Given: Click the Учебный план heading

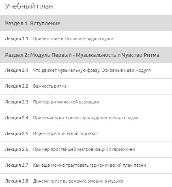Looking at the screenshot, I should click(29, 6).
